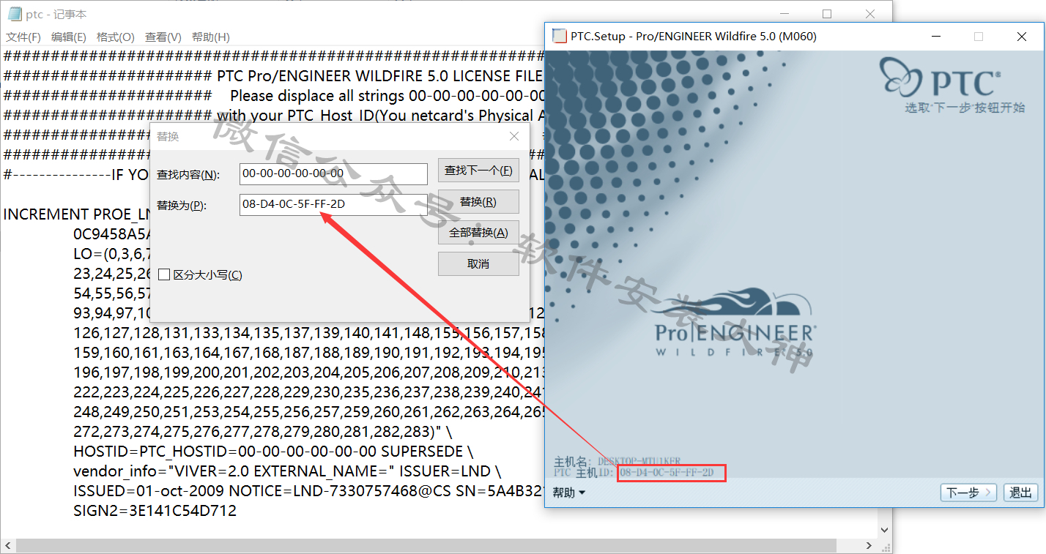Click 退出 in the PTC.Setup window
This screenshot has width=1046, height=554.
click(1020, 493)
